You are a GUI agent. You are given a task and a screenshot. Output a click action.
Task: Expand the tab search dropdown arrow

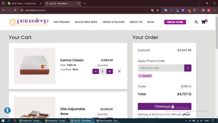tap(3, 3)
